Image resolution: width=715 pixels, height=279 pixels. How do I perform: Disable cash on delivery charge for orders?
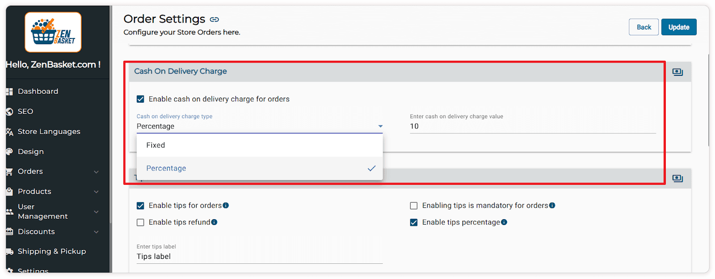click(140, 99)
